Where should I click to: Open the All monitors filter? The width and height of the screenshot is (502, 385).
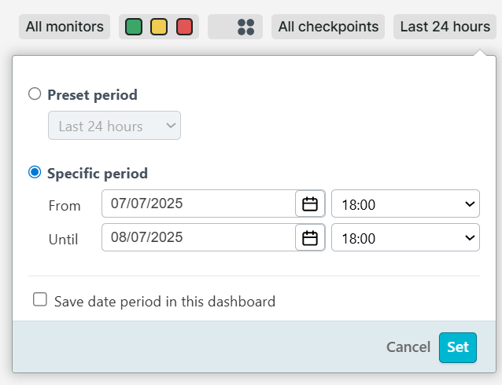click(65, 27)
